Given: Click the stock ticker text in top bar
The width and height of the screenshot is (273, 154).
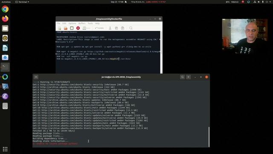Looking at the screenshot, I should [148, 2].
